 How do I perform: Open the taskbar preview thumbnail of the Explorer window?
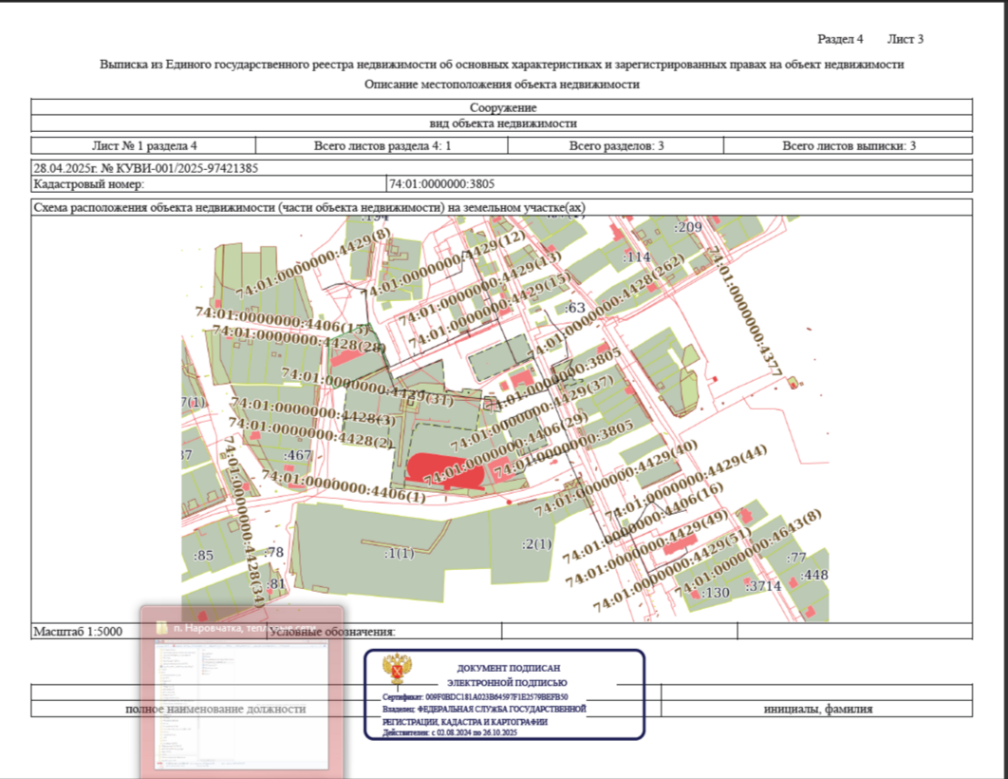point(241,703)
